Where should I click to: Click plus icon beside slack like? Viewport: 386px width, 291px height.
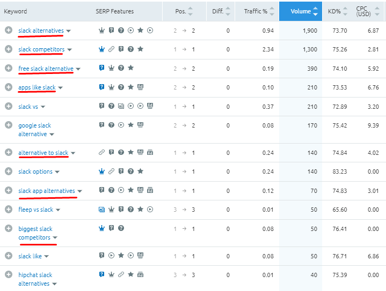(9, 256)
